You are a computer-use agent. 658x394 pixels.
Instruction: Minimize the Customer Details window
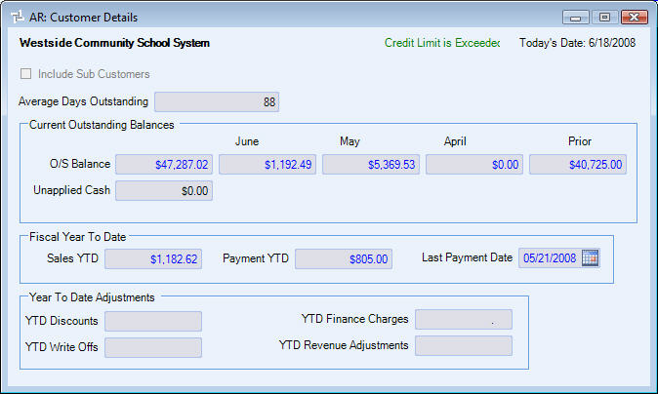coord(576,18)
